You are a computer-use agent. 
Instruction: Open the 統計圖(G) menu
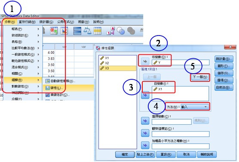[x=46, y=22]
